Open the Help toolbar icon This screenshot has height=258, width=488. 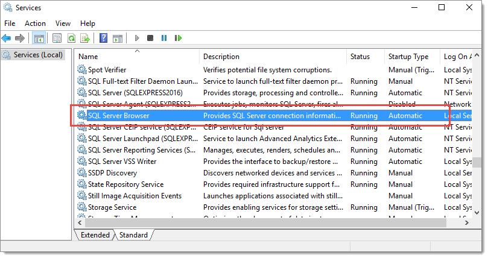coord(103,38)
